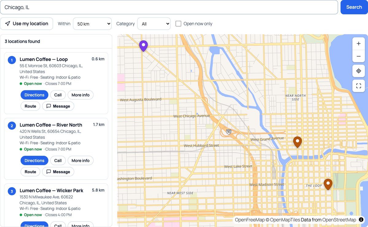
Task: Click 55 E Monroe St address text
Action: click(51, 69)
